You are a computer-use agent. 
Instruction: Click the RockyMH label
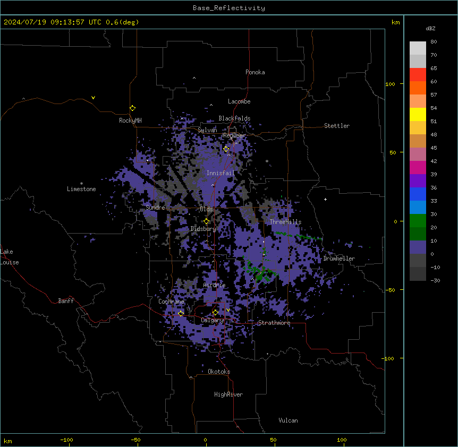tap(130, 121)
